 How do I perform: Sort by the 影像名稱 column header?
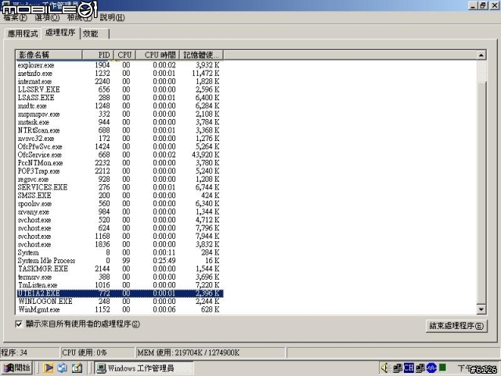(x=49, y=55)
